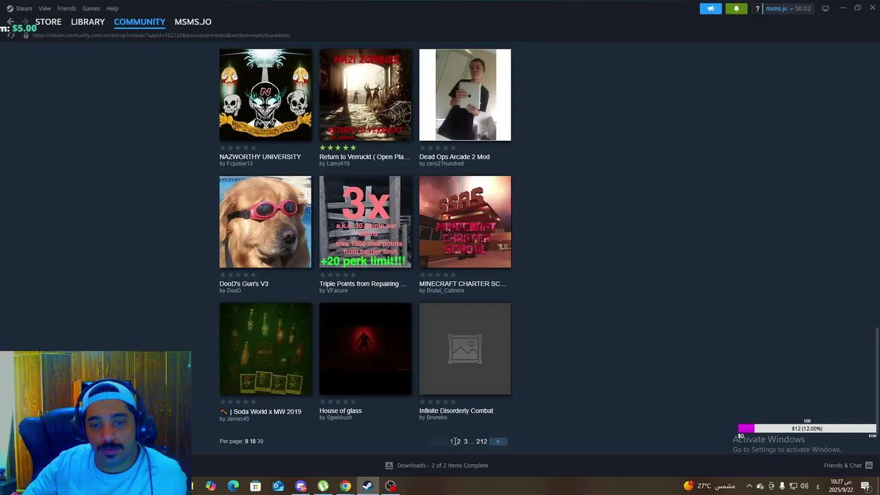Click the question mark help icon

tap(758, 9)
